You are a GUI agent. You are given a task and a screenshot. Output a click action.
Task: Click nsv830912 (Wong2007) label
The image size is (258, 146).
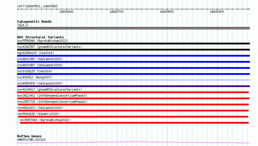[x=35, y=77]
